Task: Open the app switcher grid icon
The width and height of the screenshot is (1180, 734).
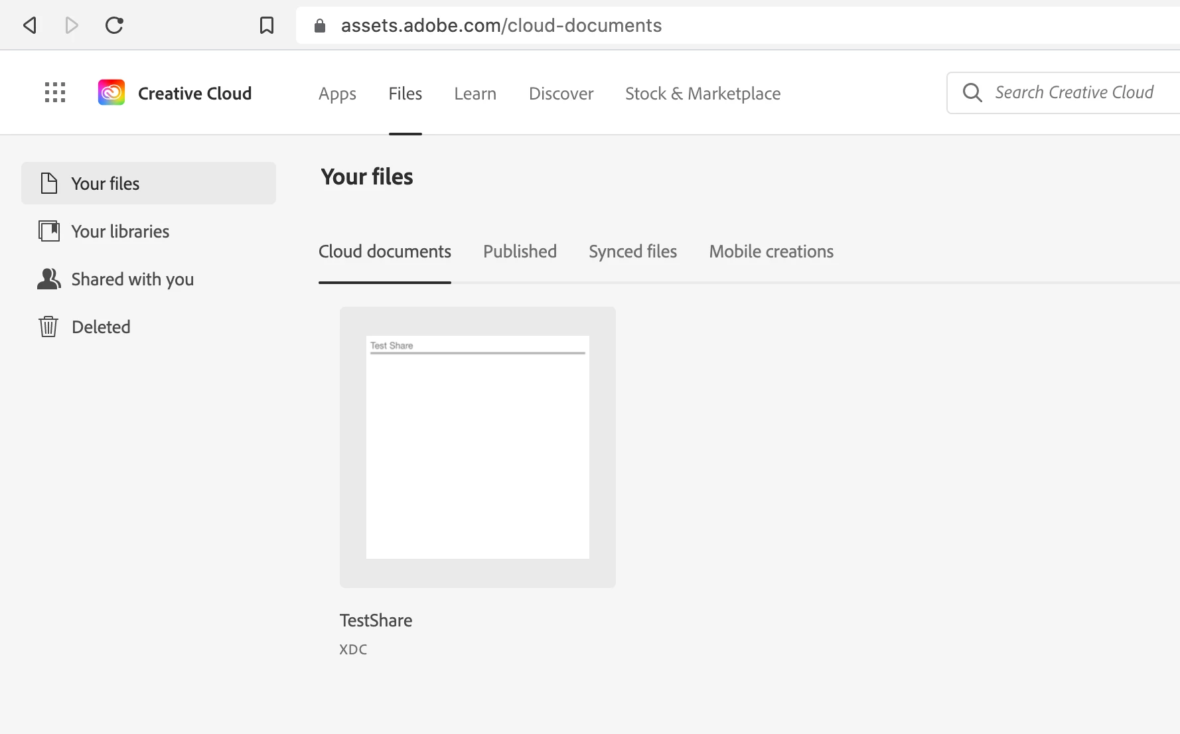Action: point(55,92)
